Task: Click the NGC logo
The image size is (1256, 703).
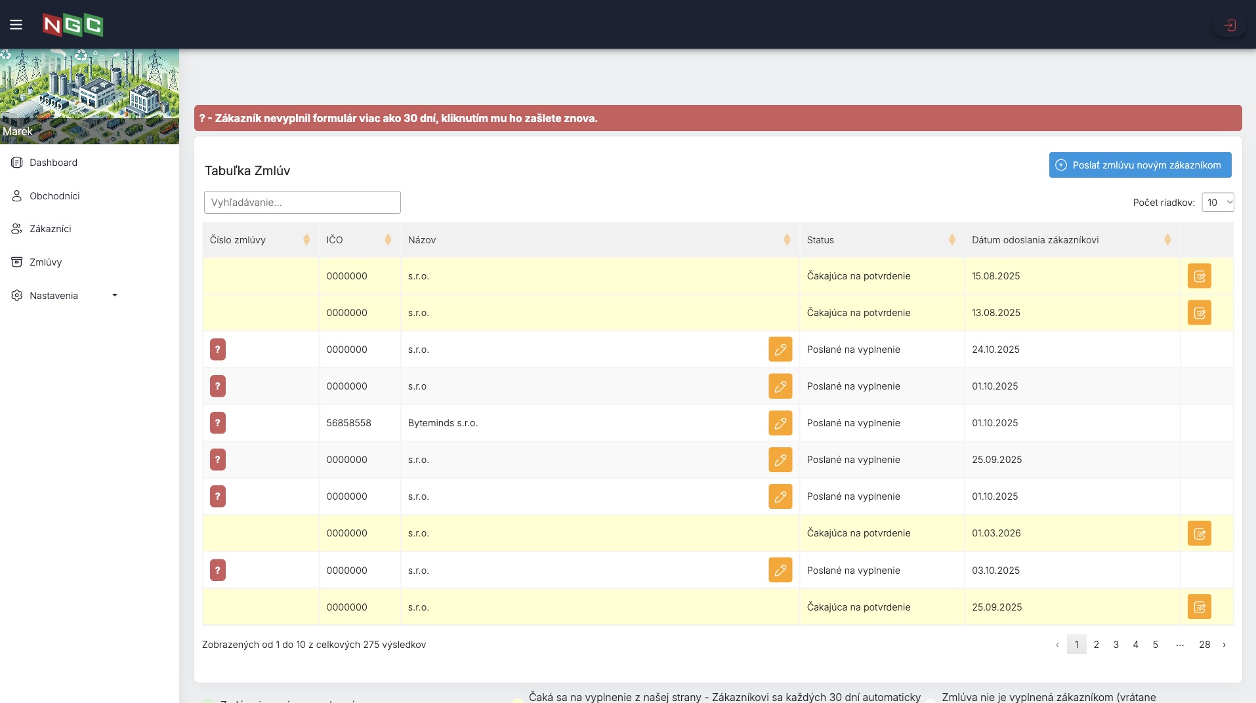Action: [73, 25]
